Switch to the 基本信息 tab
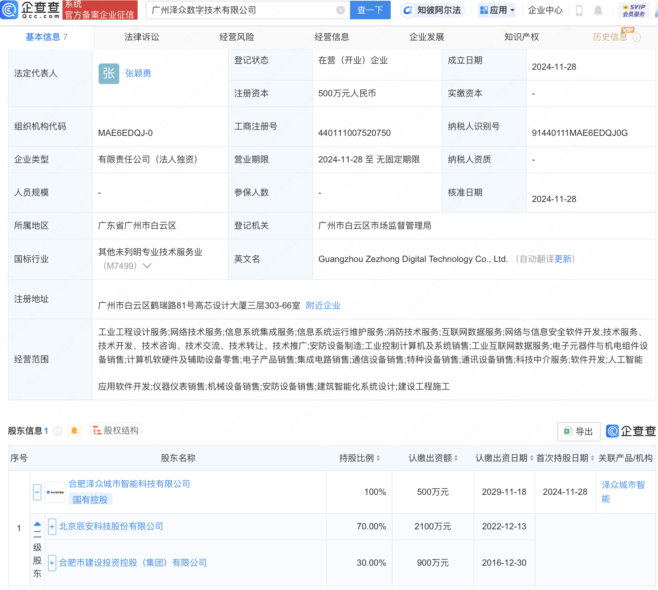658x590 pixels. tap(46, 37)
